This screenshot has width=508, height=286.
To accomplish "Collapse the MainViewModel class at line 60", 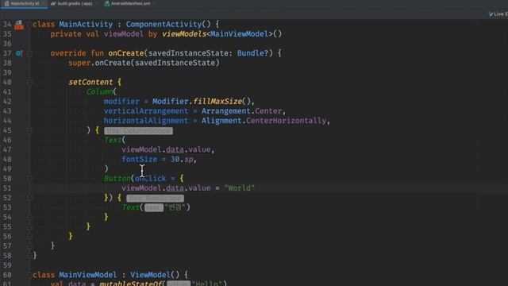I will tap(29, 275).
